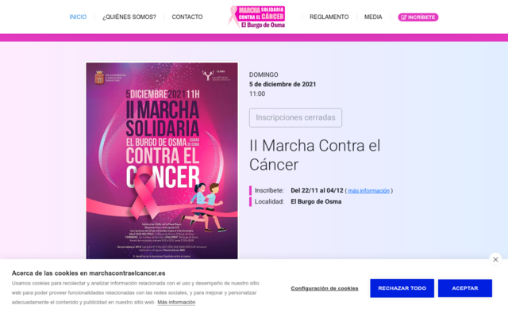Click the association logo on the poster

pyautogui.click(x=215, y=76)
